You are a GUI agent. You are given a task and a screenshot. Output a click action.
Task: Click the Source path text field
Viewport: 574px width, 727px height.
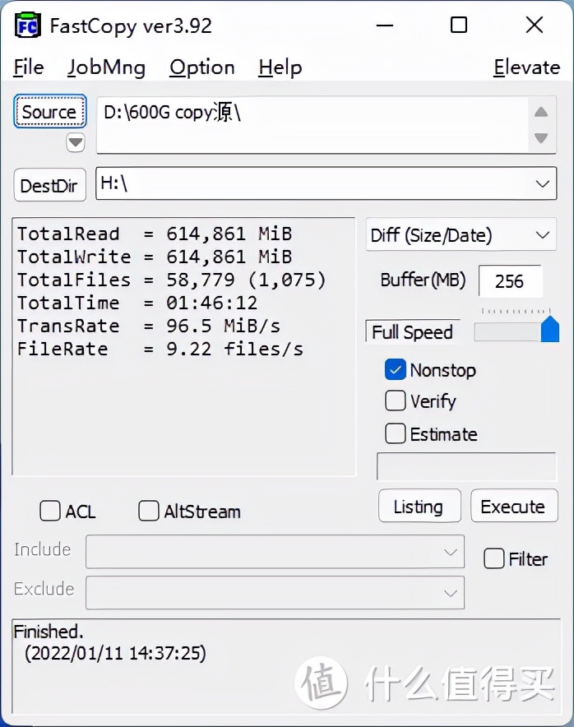(312, 125)
